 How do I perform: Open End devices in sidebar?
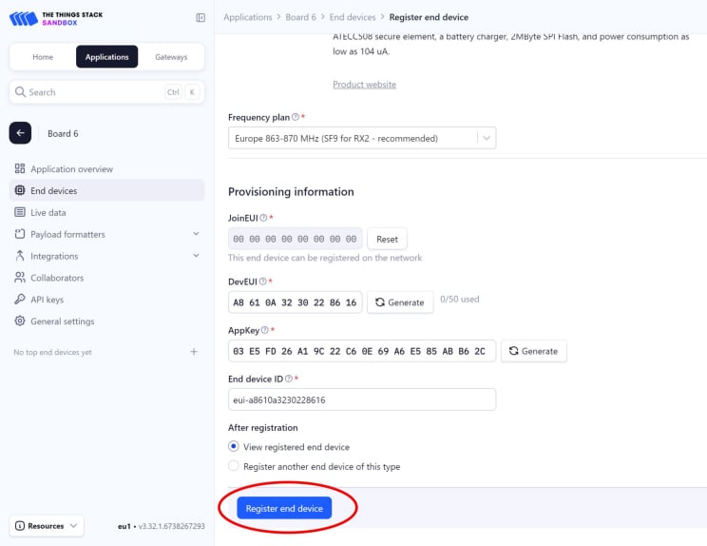(106, 190)
